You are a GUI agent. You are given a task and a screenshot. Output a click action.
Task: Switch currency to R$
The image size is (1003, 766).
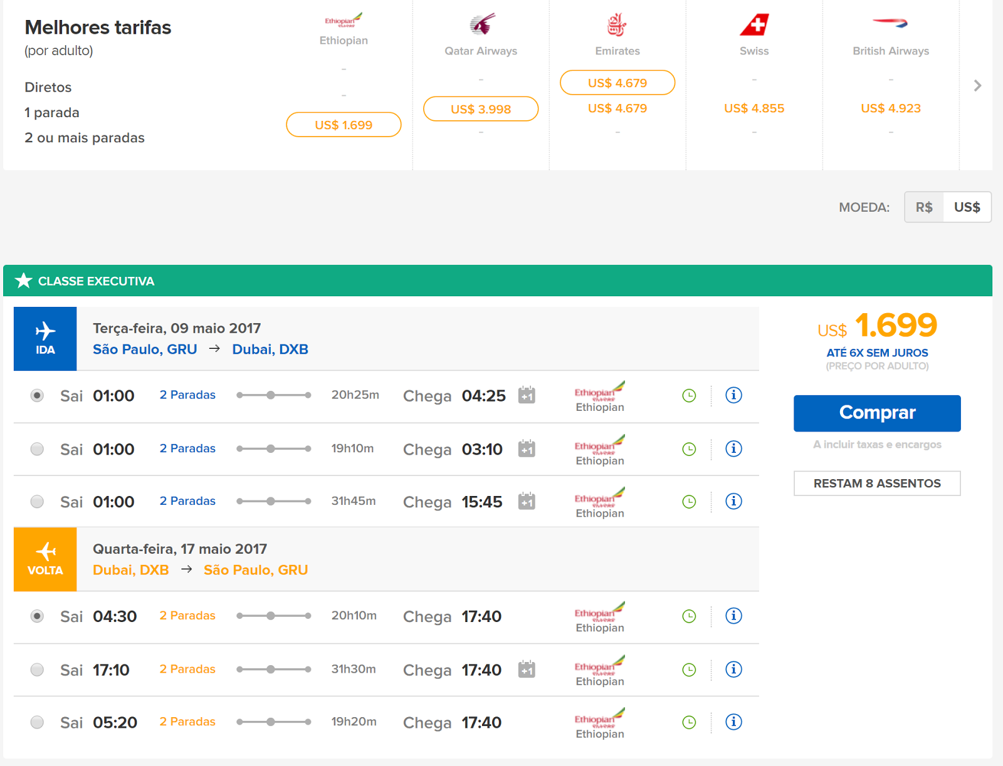[x=924, y=207]
